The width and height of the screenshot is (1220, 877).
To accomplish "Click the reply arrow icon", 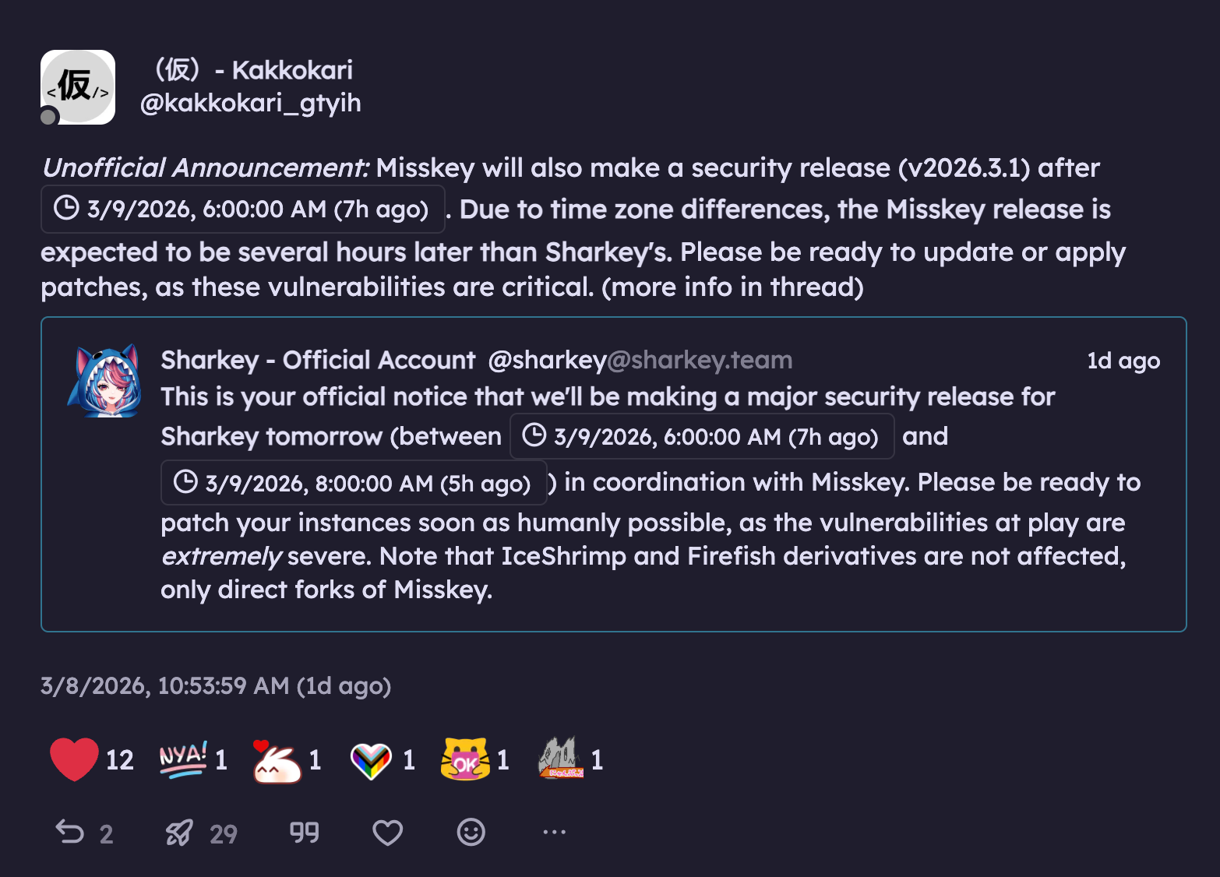I will click(x=70, y=833).
